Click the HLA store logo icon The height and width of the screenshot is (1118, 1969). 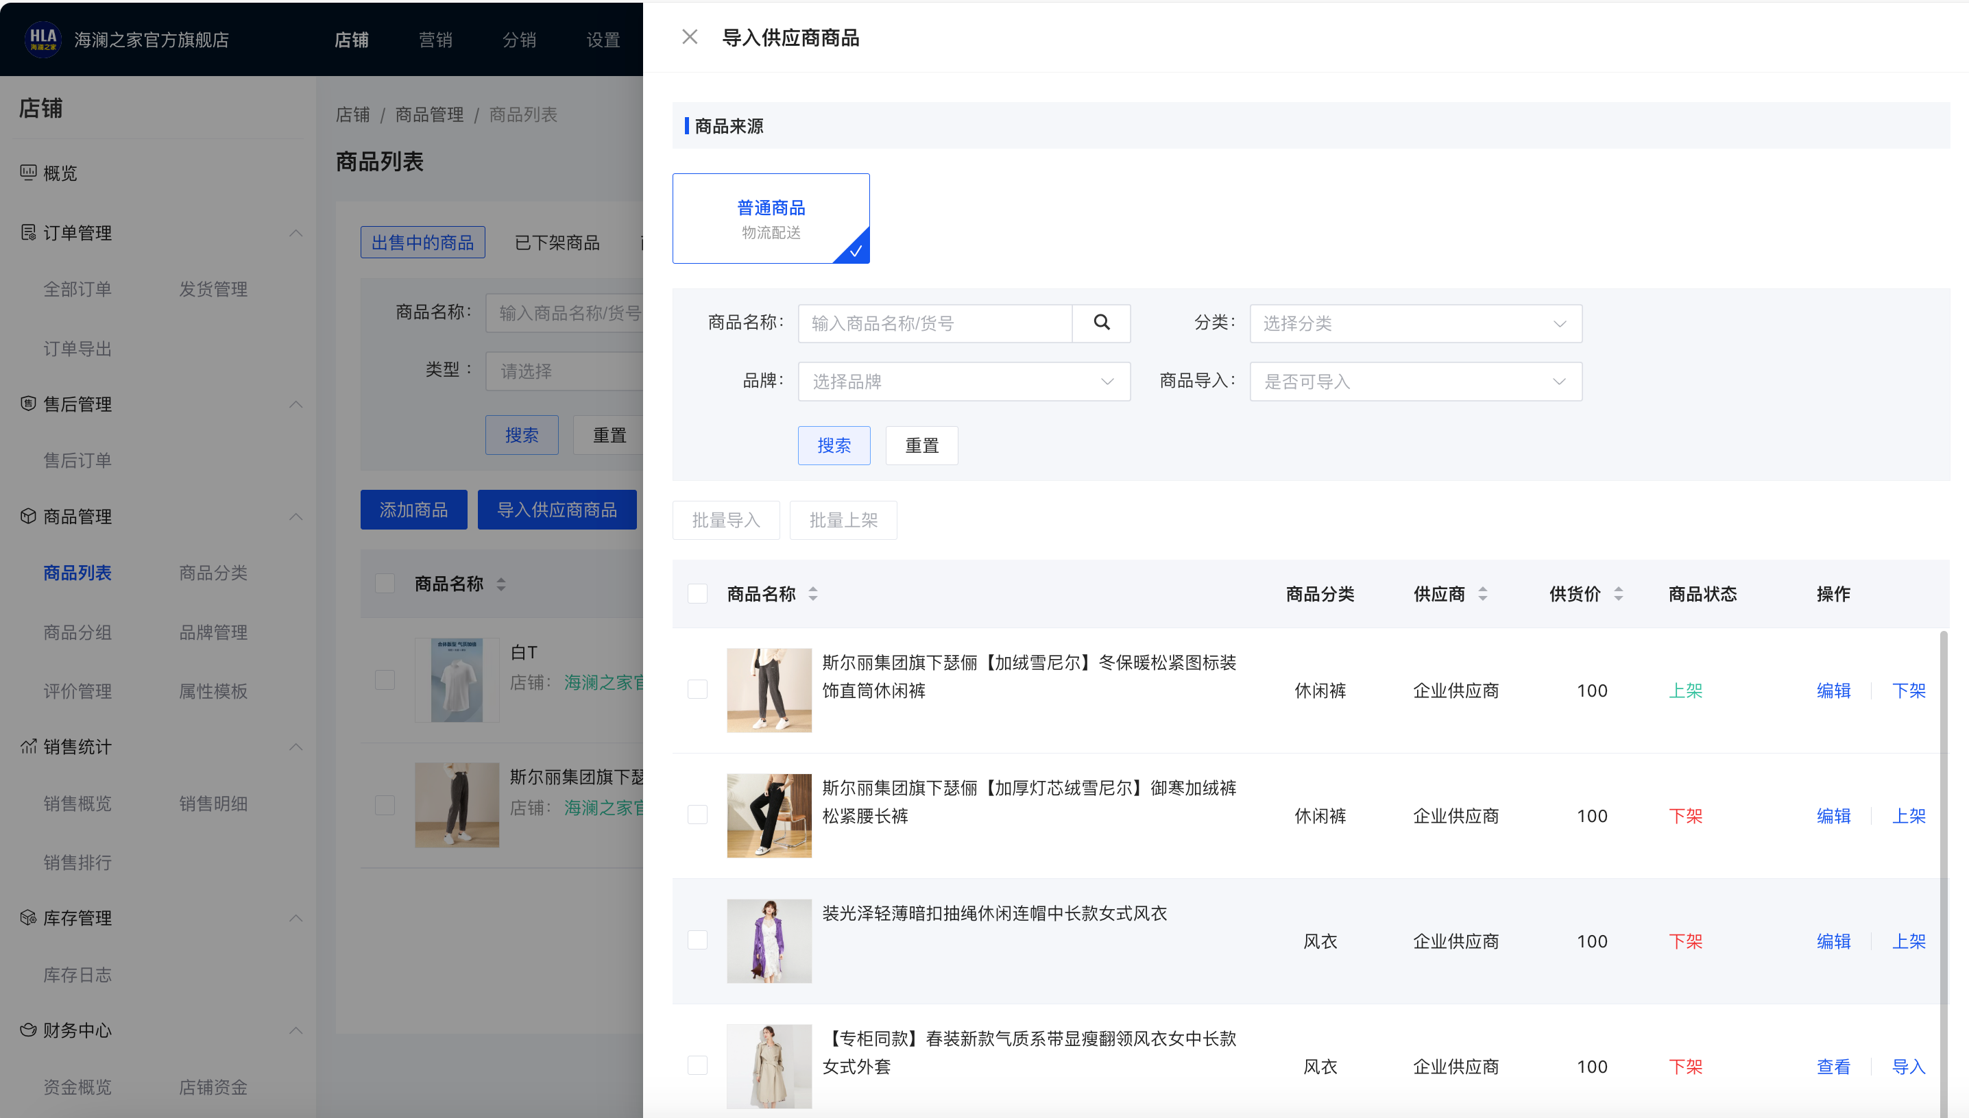point(43,38)
